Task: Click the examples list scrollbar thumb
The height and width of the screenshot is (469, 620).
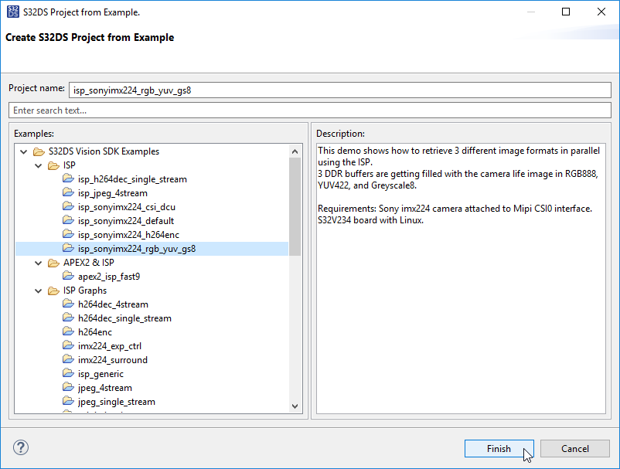Action: point(295,206)
